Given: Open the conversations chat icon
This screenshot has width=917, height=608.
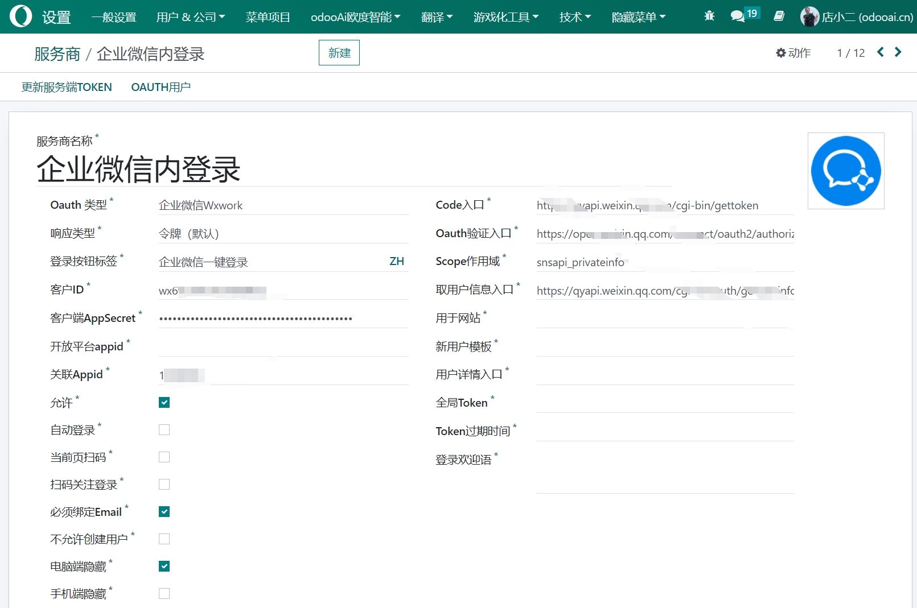Looking at the screenshot, I should 738,16.
